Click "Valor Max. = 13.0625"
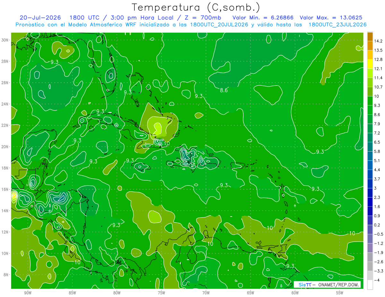 [331, 17]
